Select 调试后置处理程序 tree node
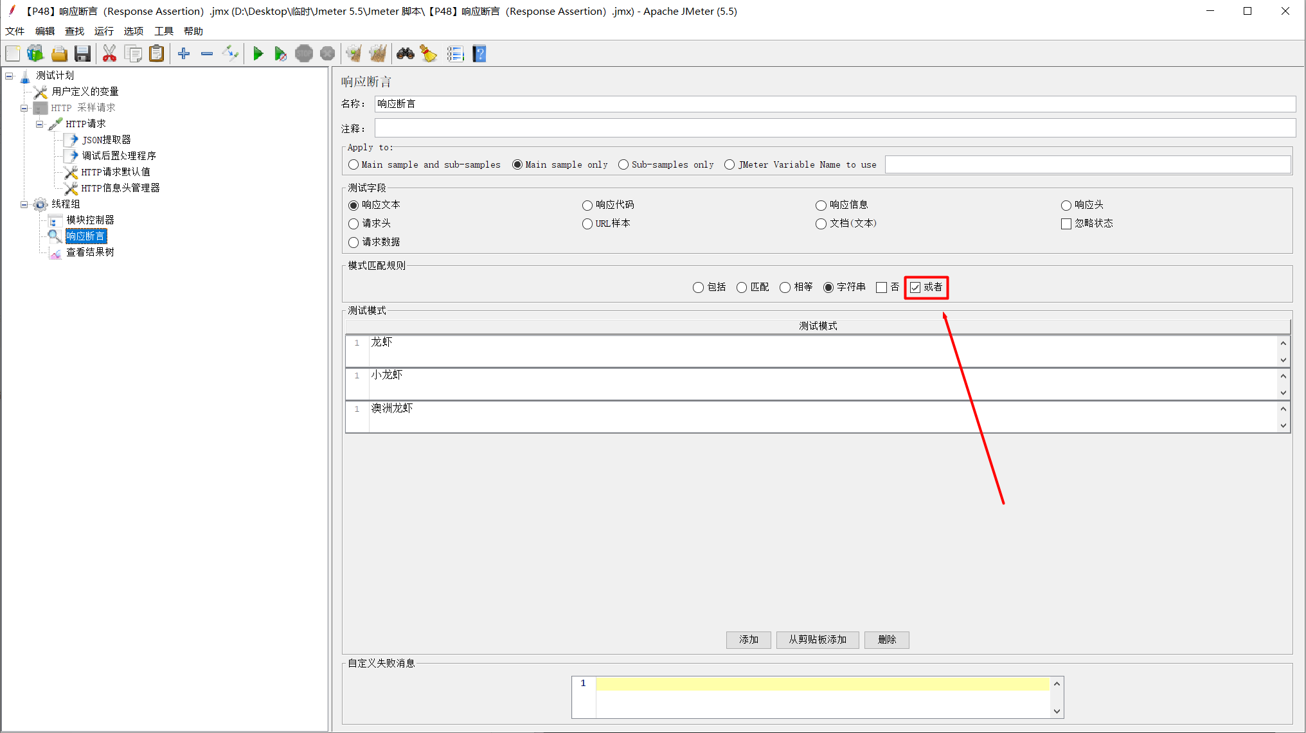 (x=119, y=156)
